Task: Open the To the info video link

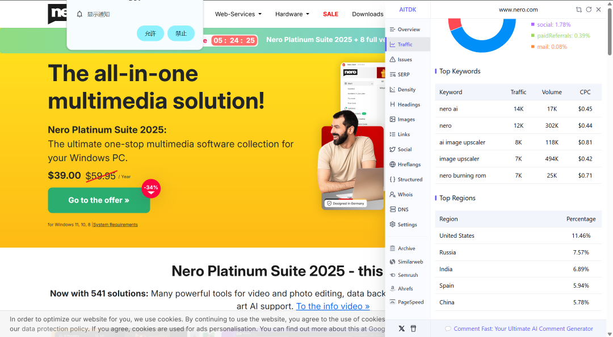Action: click(333, 306)
